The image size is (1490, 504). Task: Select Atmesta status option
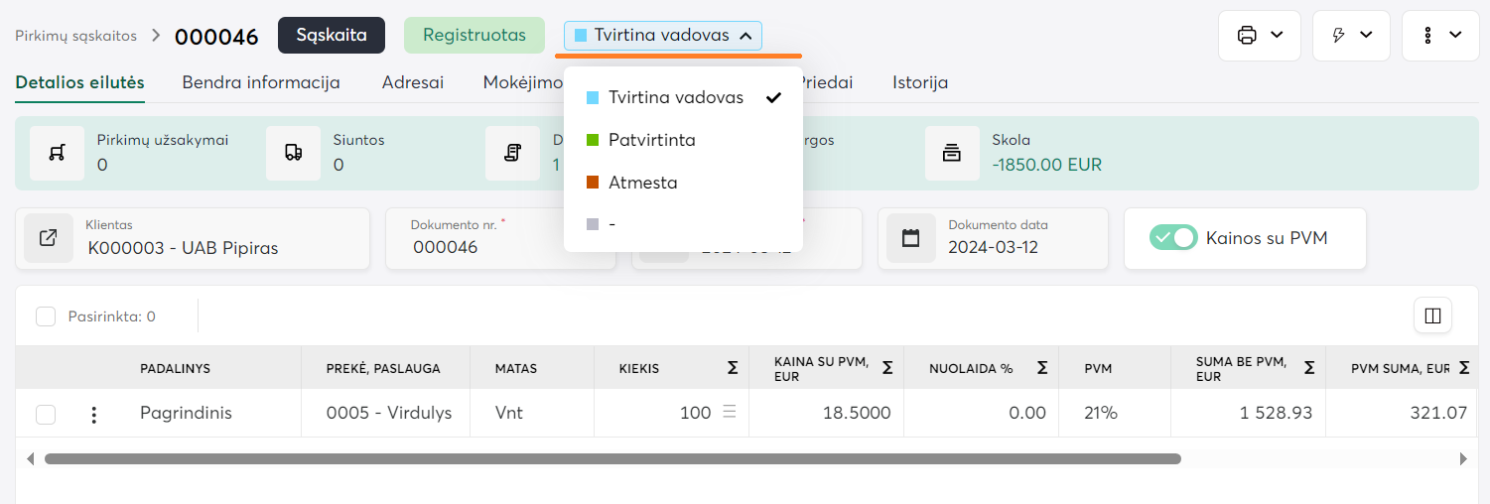(x=642, y=183)
